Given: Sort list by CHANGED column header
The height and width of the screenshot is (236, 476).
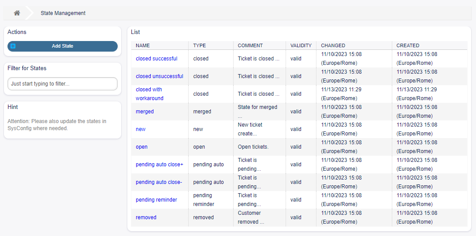Looking at the screenshot, I should (333, 45).
